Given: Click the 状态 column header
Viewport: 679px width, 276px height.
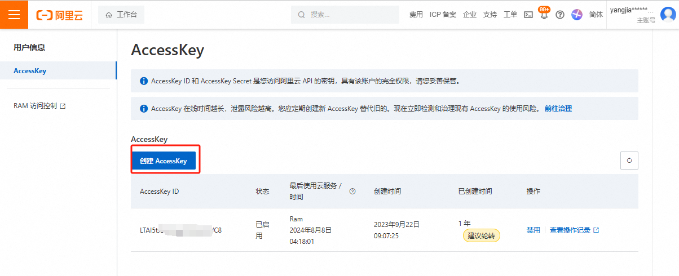Looking at the screenshot, I should [x=263, y=192].
